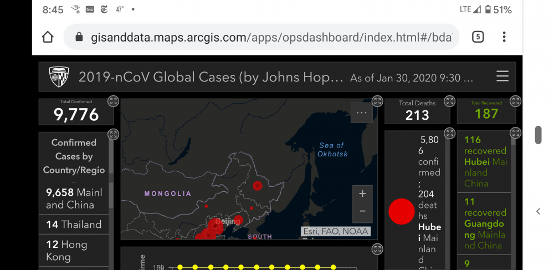Expand the Total Deaths panel
Screen dimensions: 554x270
(449, 101)
